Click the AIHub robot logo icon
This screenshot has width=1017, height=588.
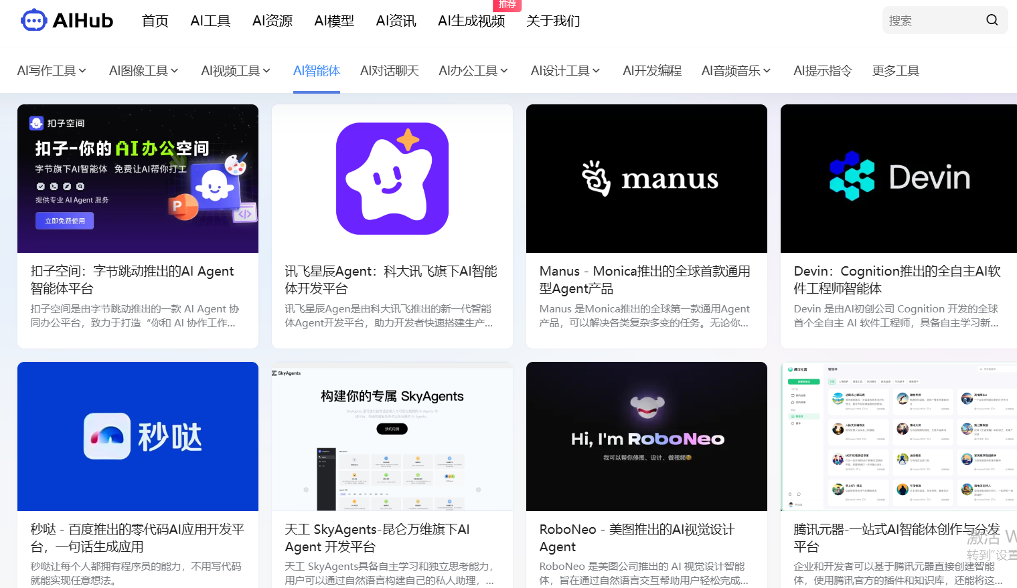click(x=33, y=21)
